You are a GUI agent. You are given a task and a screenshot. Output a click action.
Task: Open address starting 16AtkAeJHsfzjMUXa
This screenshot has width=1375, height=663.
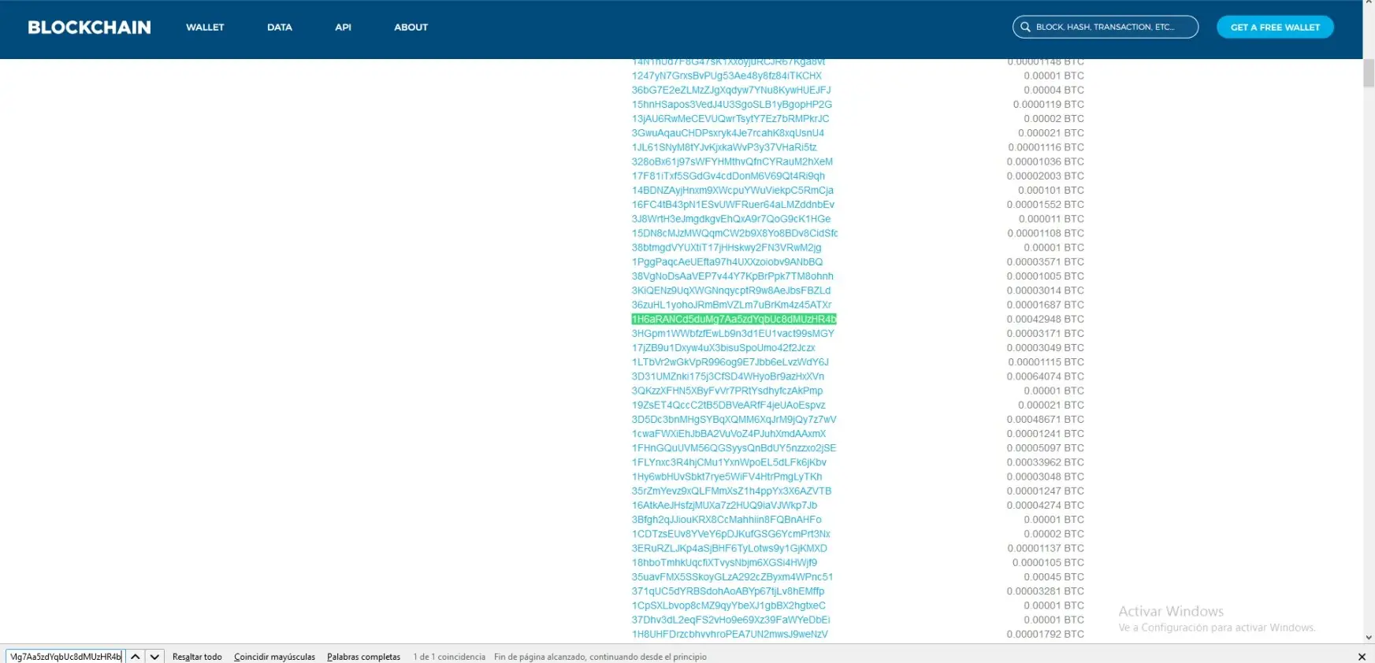click(x=724, y=505)
